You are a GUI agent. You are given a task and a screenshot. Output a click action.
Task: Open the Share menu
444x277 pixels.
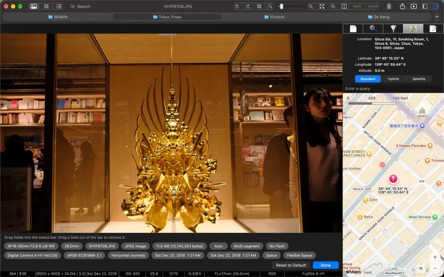[402, 6]
